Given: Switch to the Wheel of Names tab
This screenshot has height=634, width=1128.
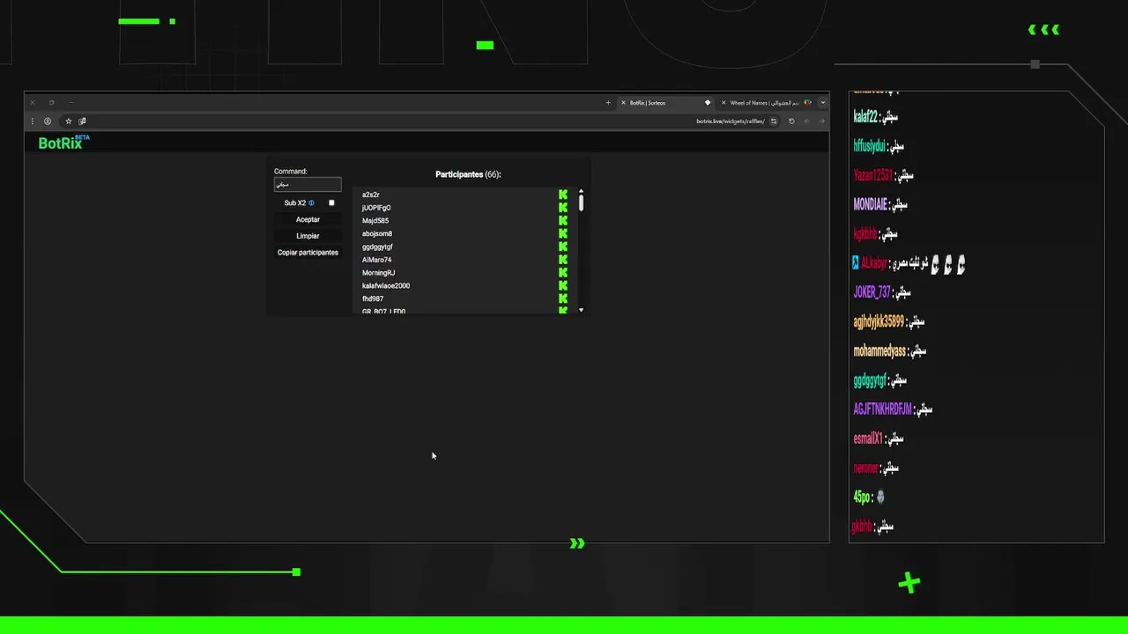Looking at the screenshot, I should tap(765, 103).
